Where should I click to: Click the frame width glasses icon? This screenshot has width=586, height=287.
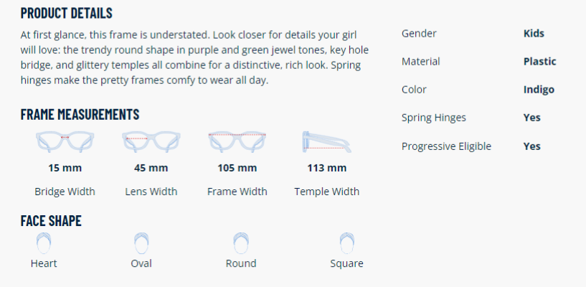coord(237,141)
